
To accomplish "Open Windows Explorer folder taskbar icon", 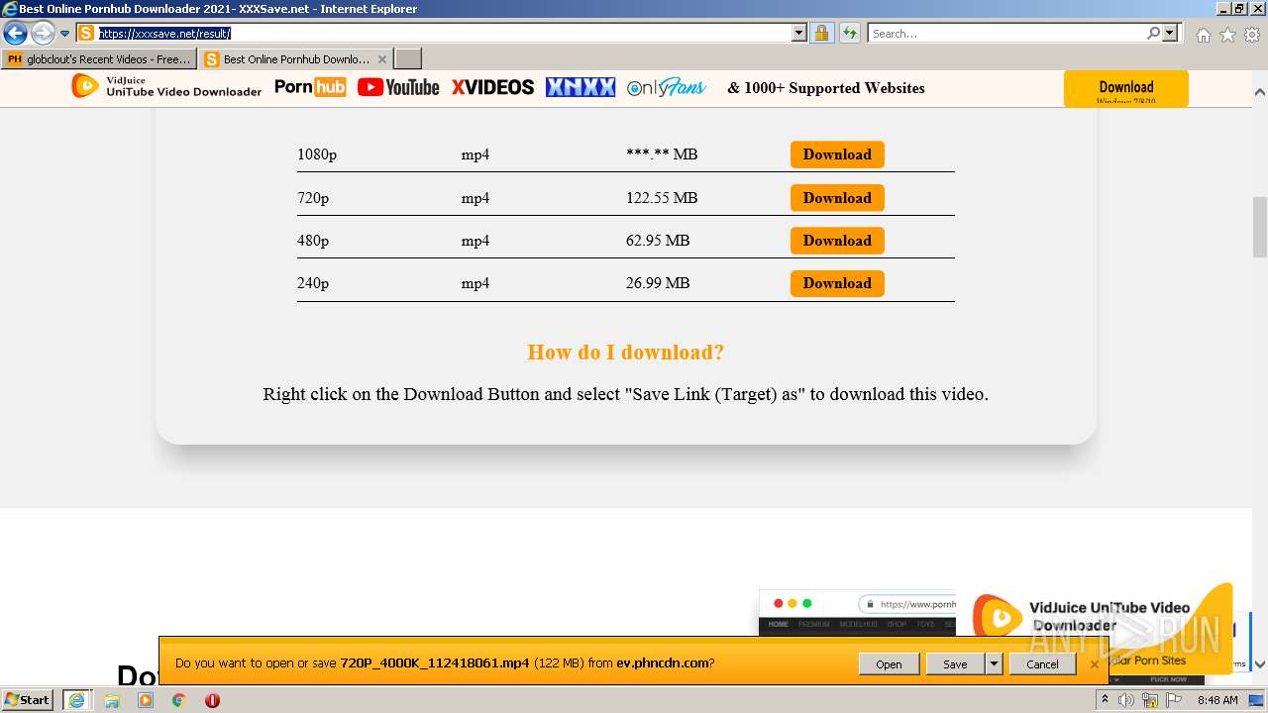I will 112,700.
